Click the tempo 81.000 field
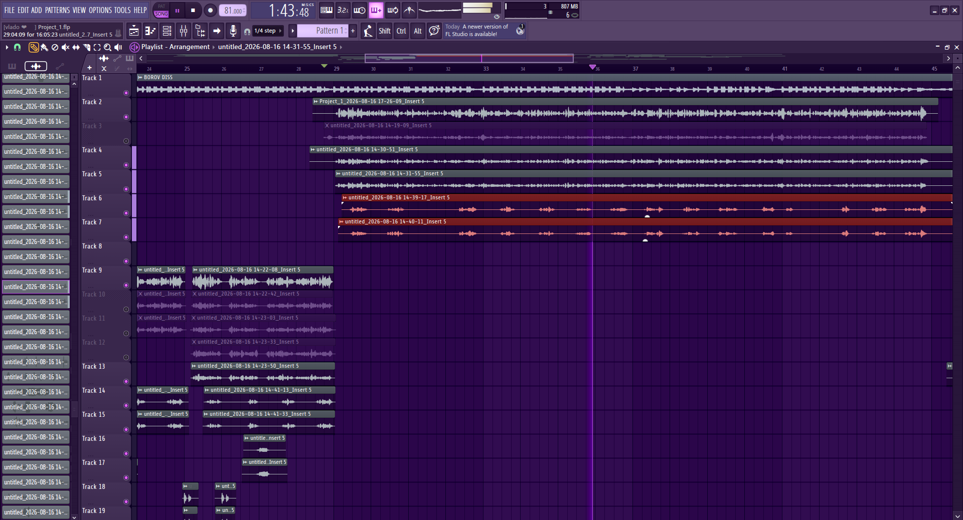 (233, 11)
